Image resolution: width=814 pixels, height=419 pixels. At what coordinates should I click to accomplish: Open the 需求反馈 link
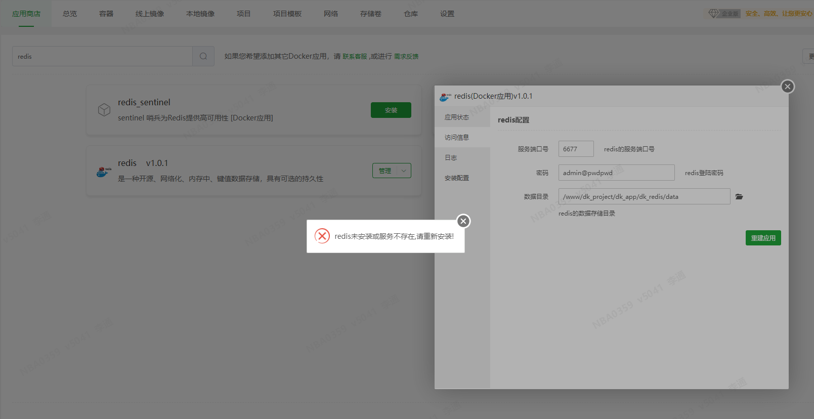(x=406, y=56)
